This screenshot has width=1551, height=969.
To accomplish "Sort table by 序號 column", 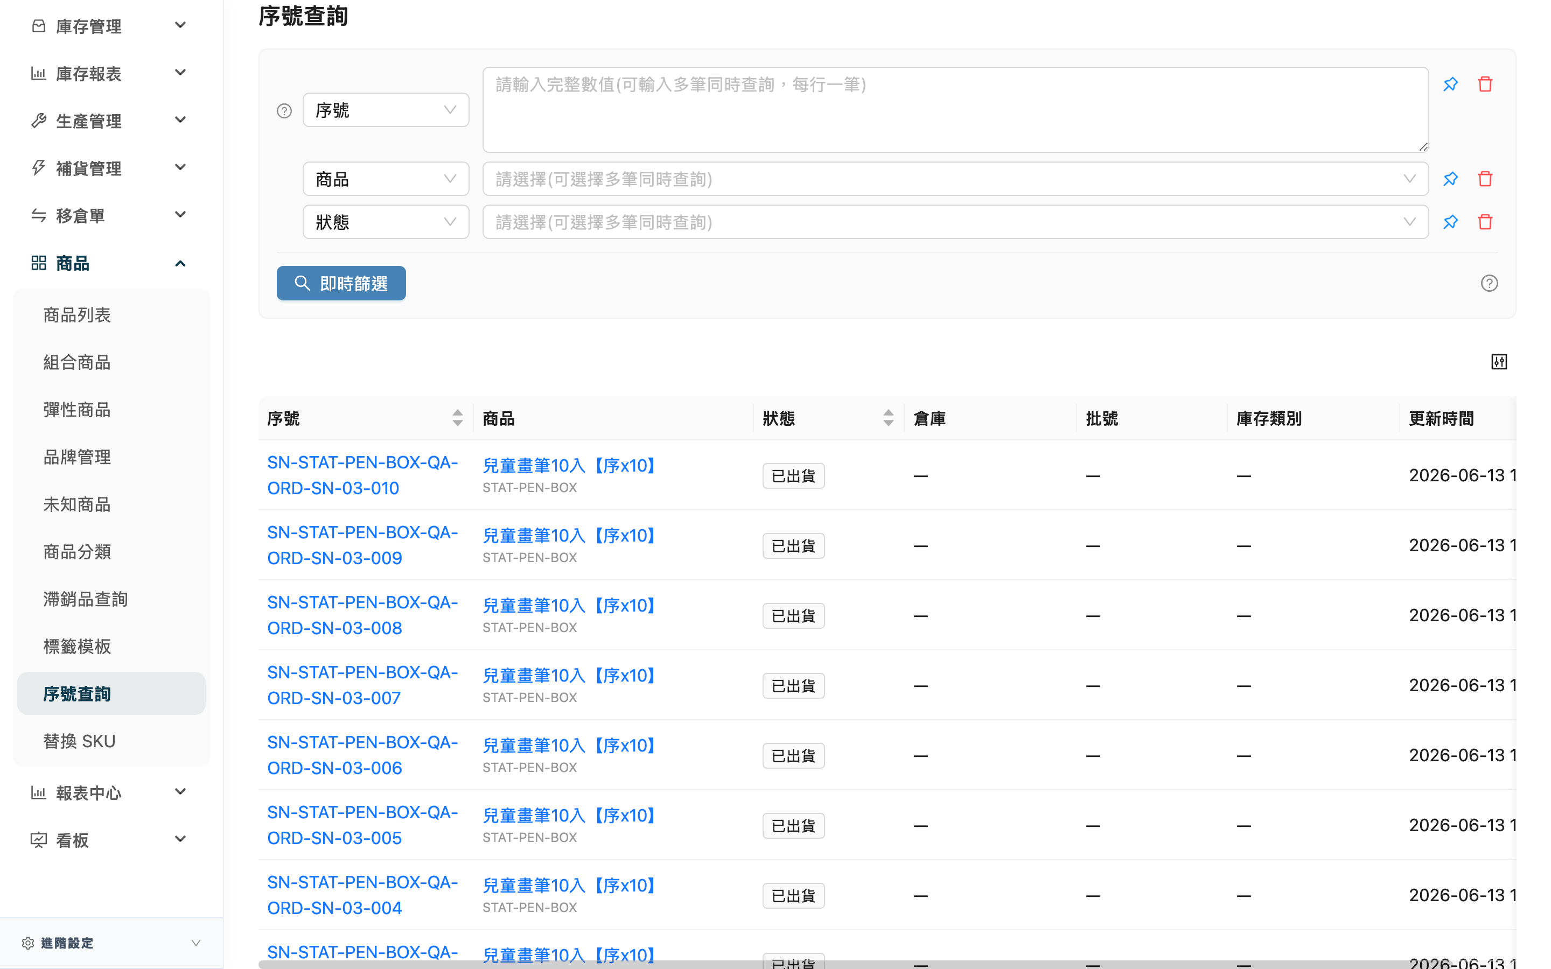I will point(457,418).
